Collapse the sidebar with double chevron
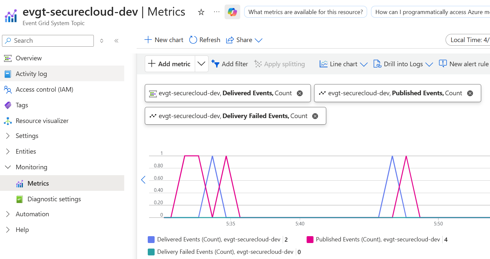 [116, 41]
